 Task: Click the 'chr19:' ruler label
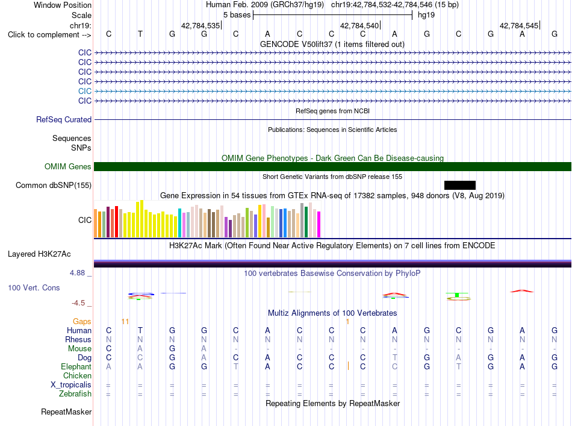tap(81, 25)
